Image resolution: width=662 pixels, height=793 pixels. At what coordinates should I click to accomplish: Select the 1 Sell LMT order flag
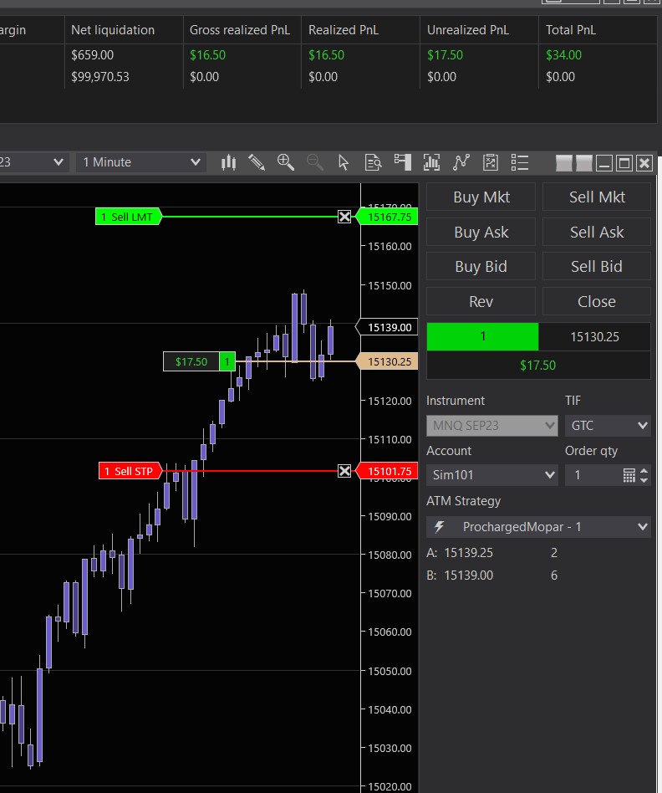[x=129, y=217]
